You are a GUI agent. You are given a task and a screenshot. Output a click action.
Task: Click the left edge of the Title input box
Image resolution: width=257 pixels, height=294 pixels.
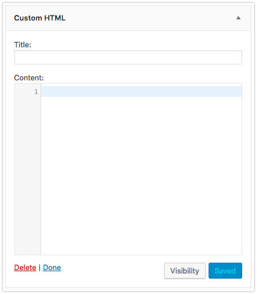(x=17, y=57)
